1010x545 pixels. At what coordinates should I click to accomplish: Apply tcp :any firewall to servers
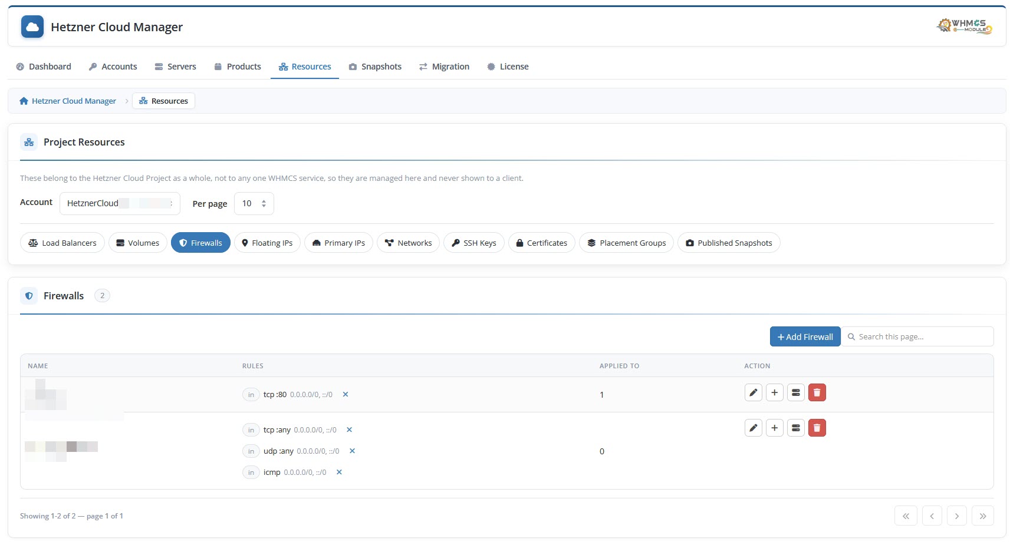tap(796, 428)
